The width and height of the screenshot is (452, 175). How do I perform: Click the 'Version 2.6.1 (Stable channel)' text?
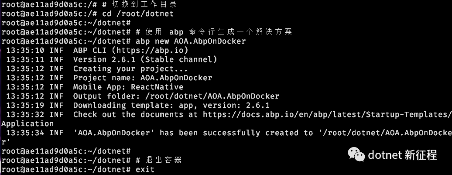(145, 59)
